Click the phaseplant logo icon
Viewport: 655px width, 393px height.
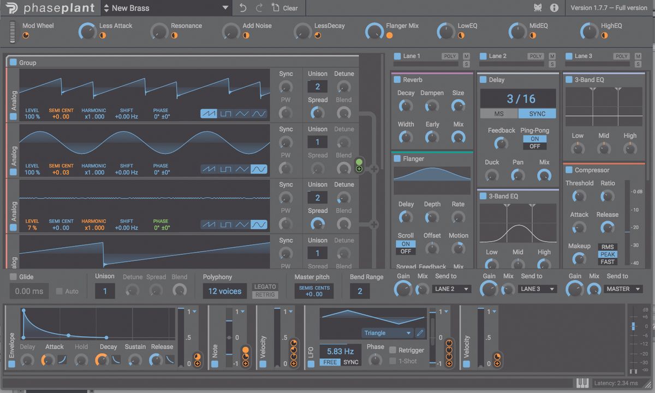pos(11,8)
